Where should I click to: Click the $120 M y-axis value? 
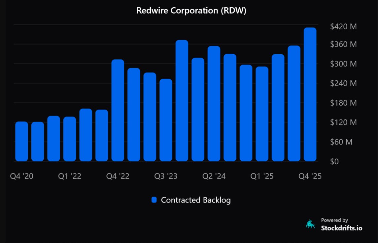coord(343,122)
